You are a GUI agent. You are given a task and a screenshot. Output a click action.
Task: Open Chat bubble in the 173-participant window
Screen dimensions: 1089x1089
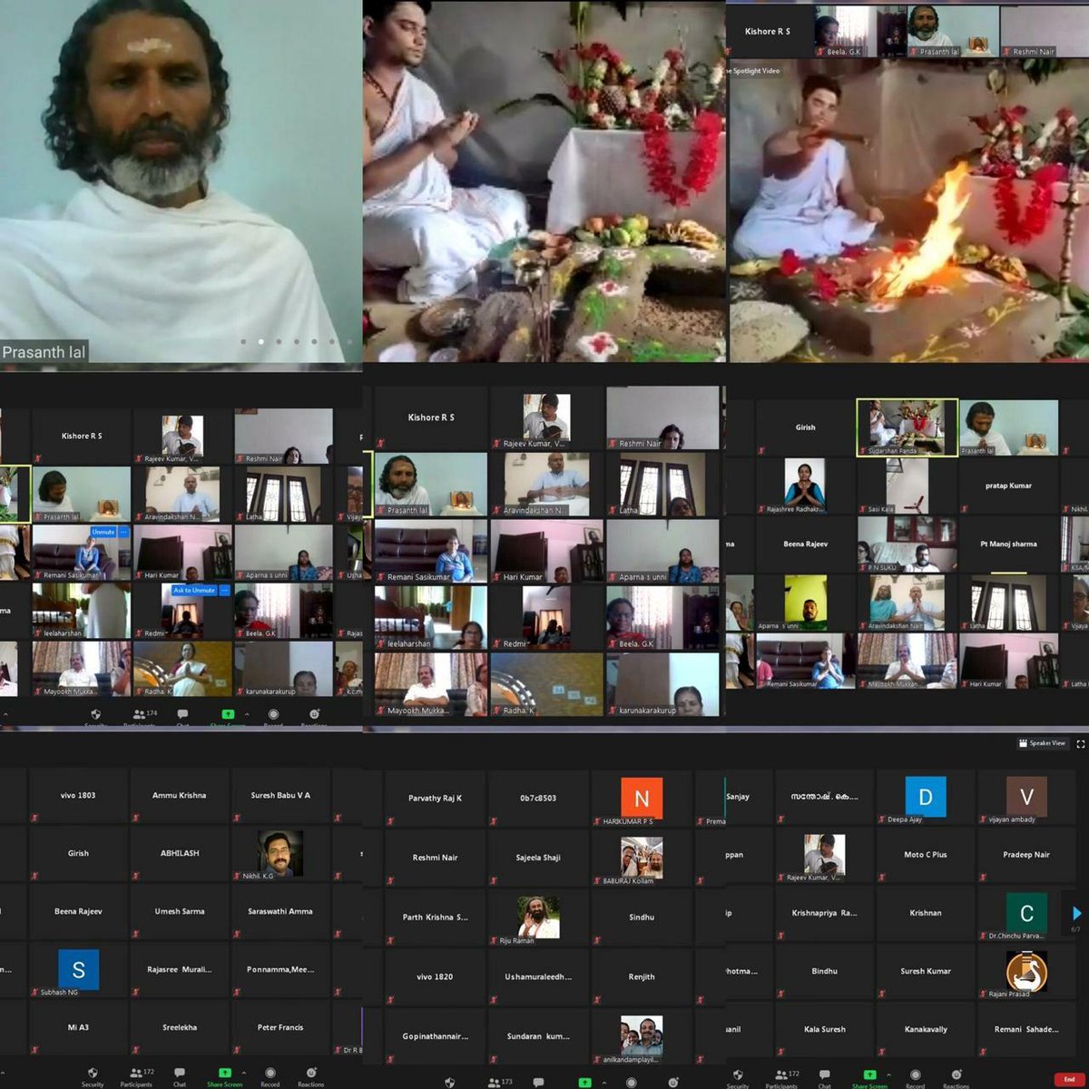[538, 1082]
